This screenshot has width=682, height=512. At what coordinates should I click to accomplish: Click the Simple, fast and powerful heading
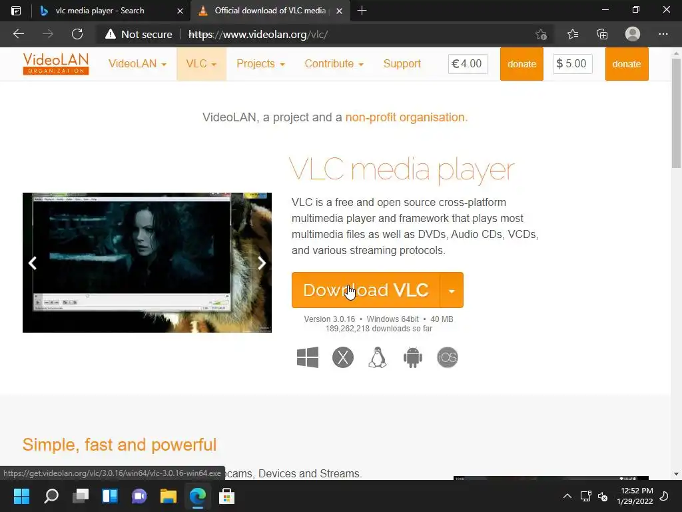120,445
